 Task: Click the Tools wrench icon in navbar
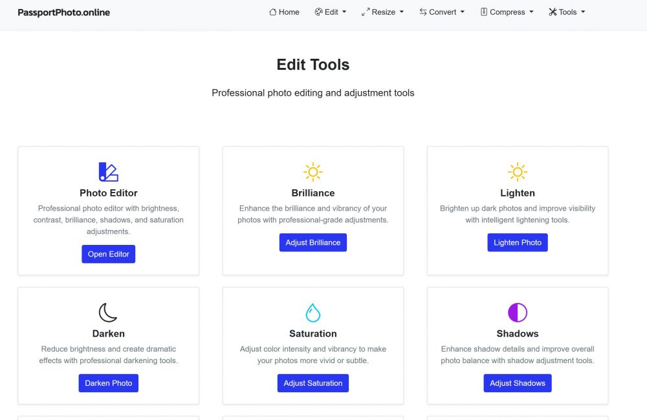click(553, 12)
